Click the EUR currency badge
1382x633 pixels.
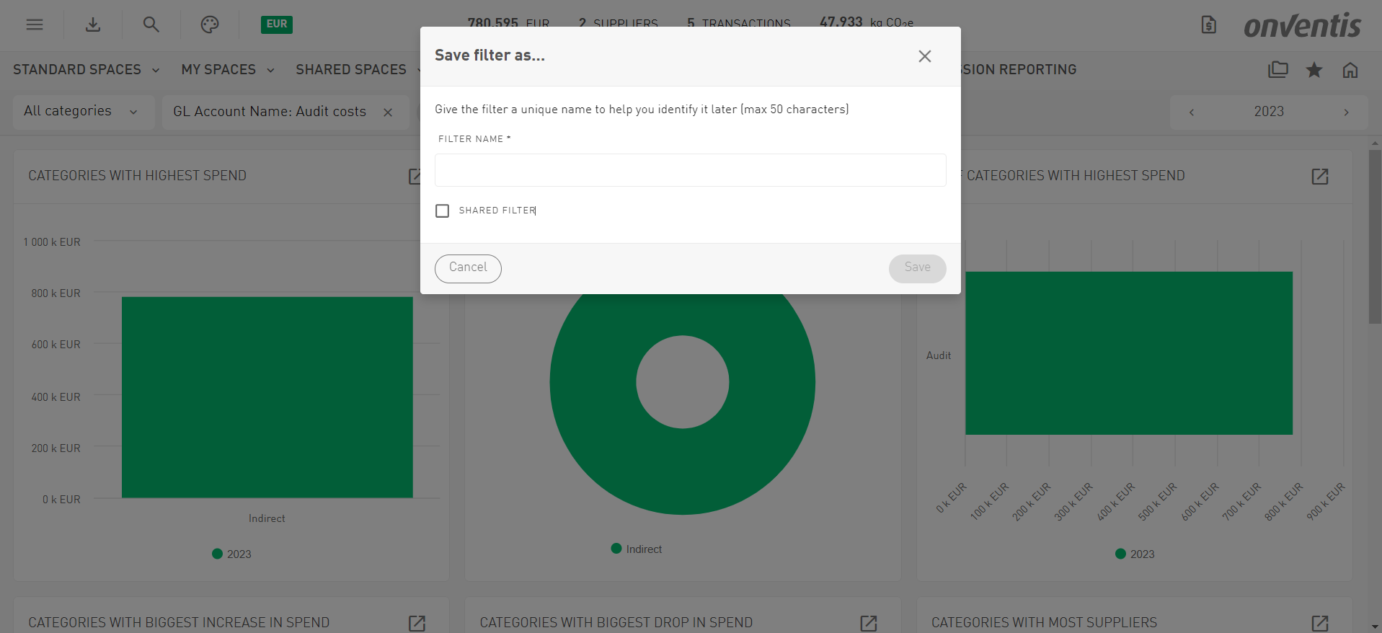coord(277,25)
